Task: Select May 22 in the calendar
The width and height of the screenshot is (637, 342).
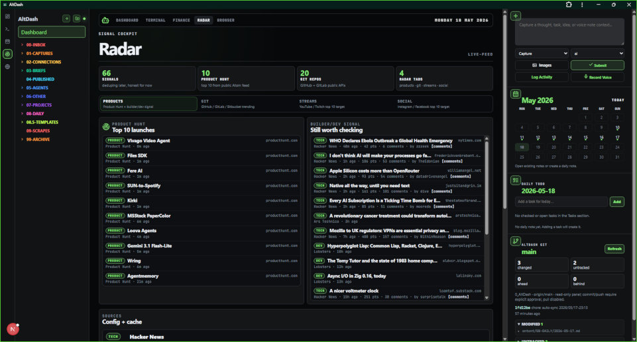Action: (x=585, y=148)
